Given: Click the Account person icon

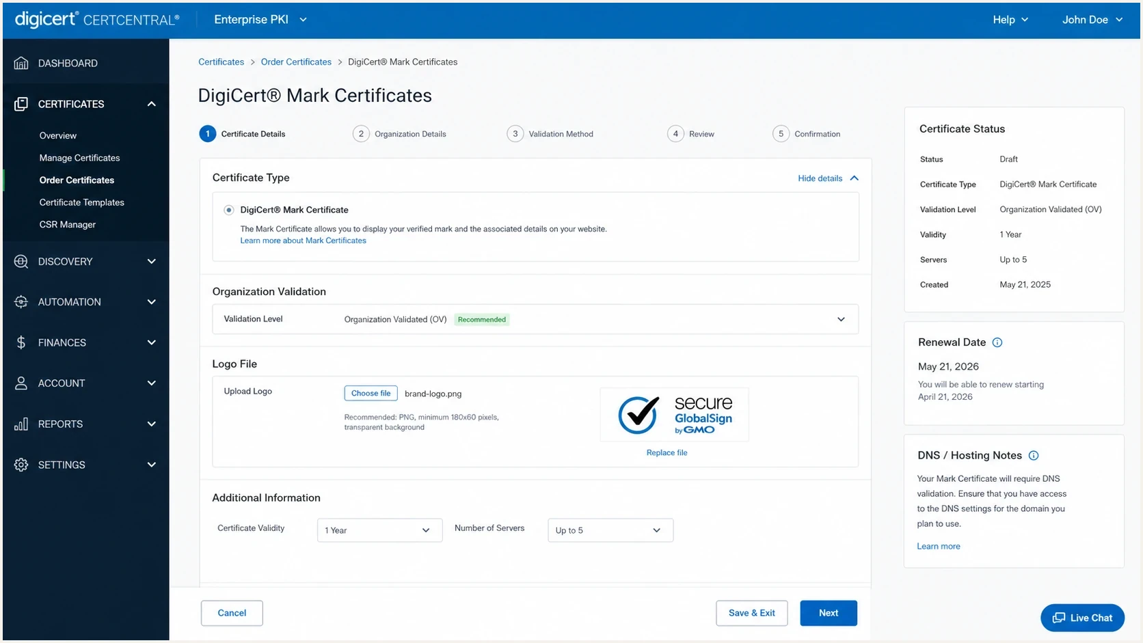Looking at the screenshot, I should 21,383.
